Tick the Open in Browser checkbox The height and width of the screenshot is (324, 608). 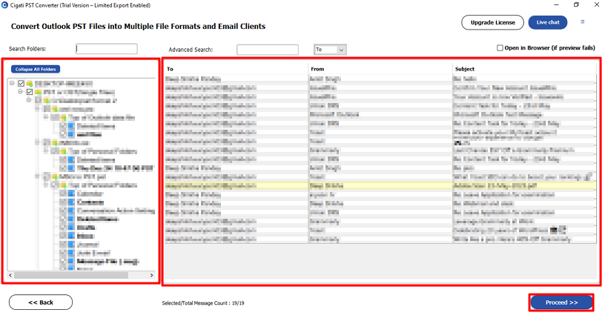click(x=500, y=47)
